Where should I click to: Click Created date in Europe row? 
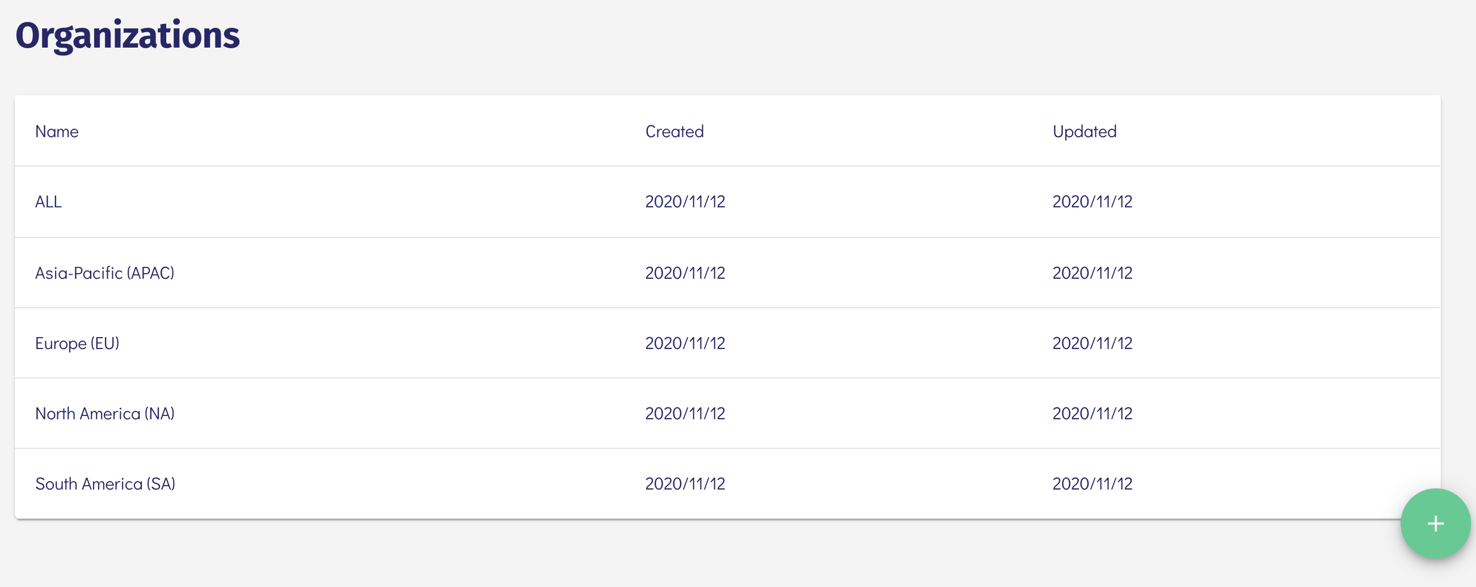pos(685,343)
